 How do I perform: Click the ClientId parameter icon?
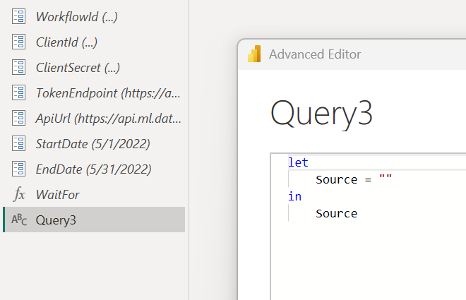click(x=19, y=42)
